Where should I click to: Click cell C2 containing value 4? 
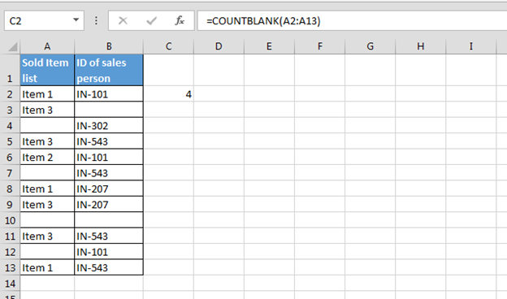pos(169,94)
